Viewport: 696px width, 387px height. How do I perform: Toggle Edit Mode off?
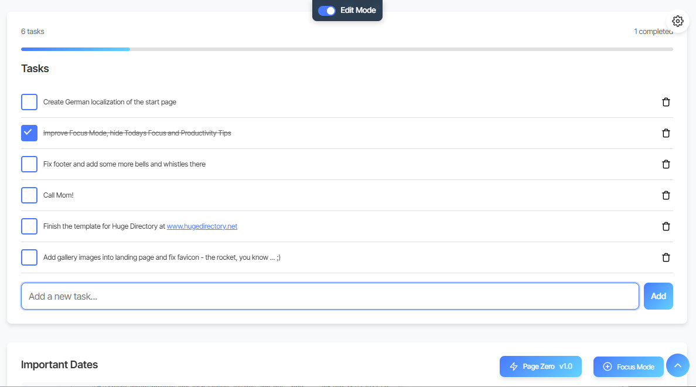click(x=326, y=11)
